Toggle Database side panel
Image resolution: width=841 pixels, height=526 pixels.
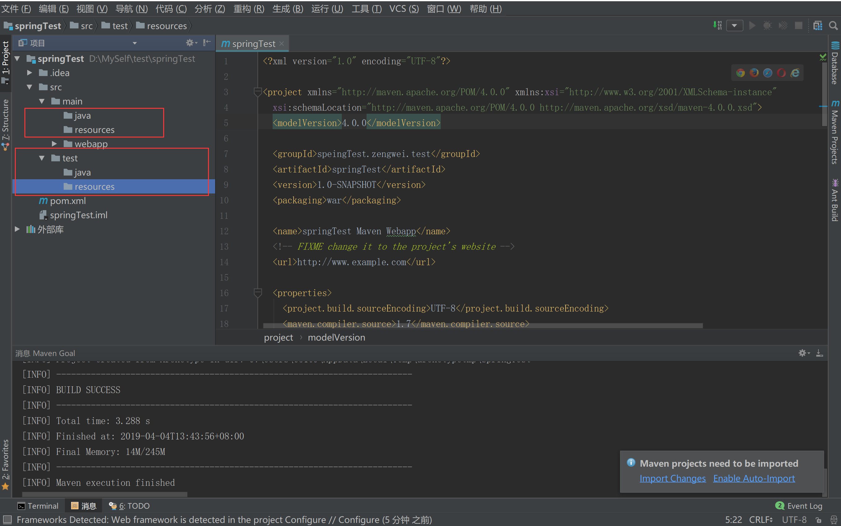click(x=835, y=63)
